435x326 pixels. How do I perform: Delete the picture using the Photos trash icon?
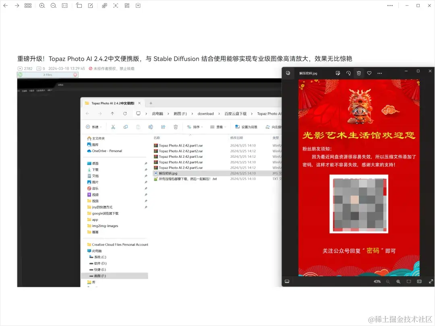(x=359, y=73)
